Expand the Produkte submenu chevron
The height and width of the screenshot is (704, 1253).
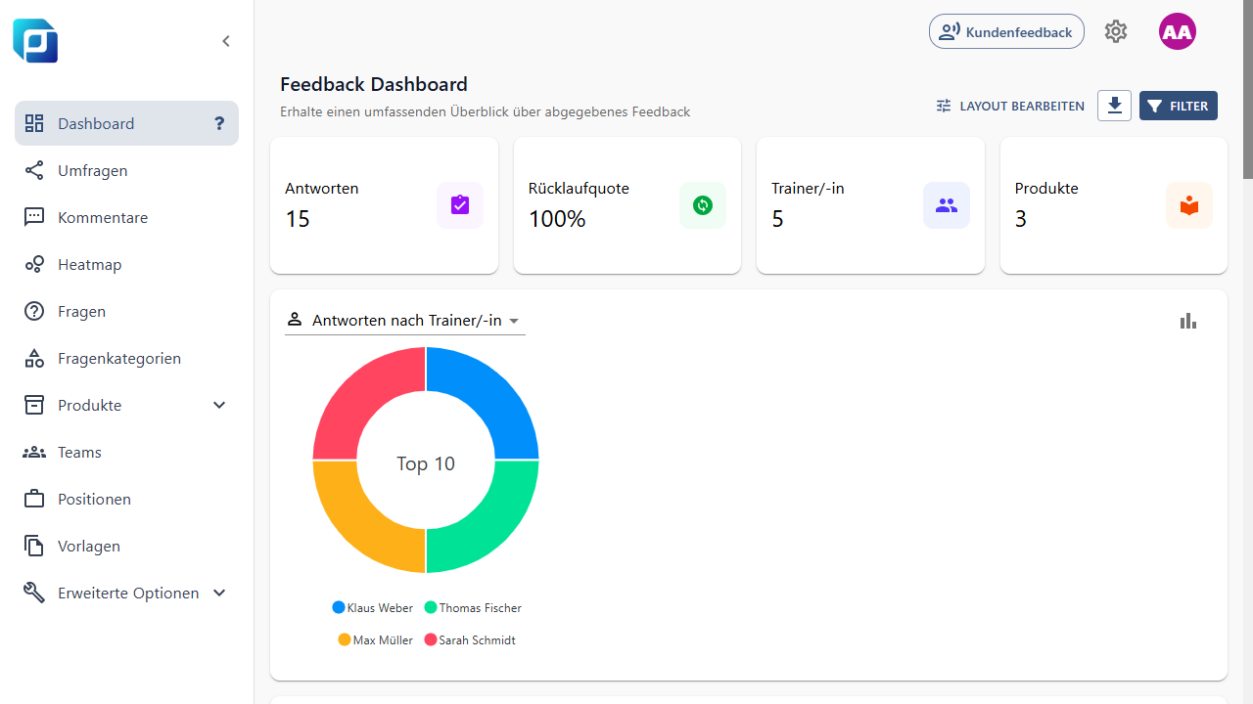(219, 405)
